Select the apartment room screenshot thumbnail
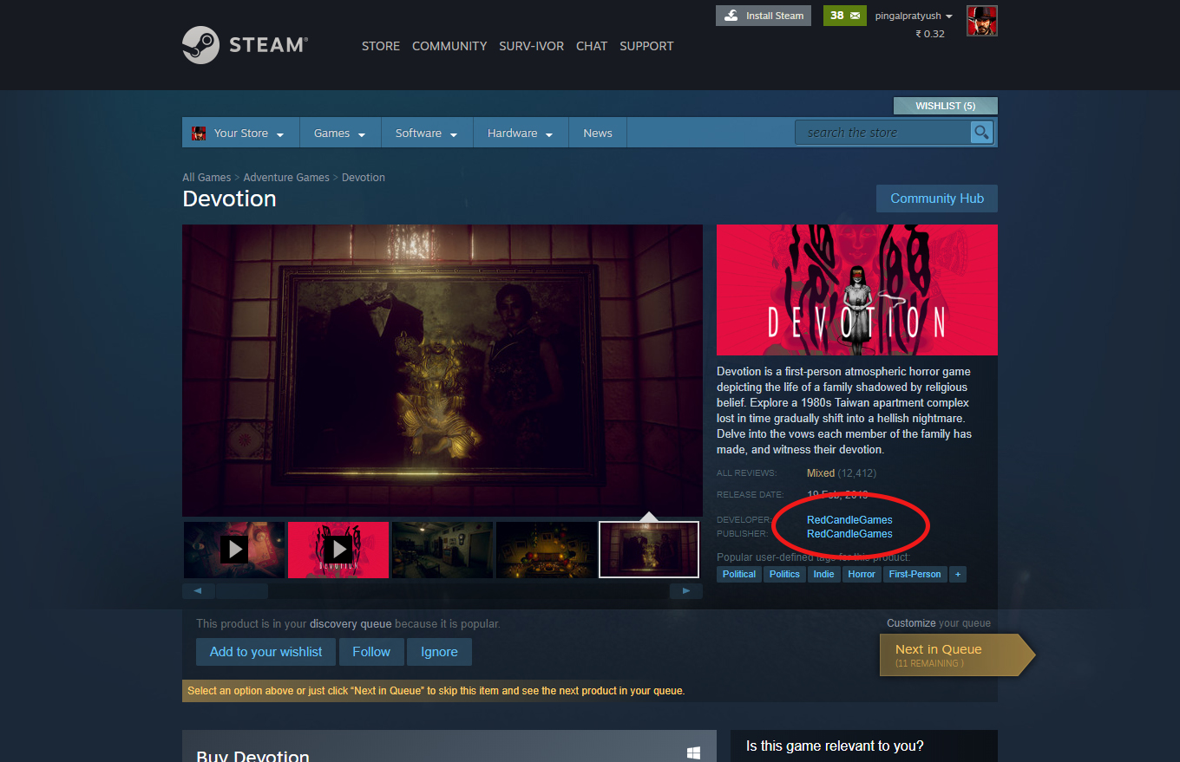 442,550
